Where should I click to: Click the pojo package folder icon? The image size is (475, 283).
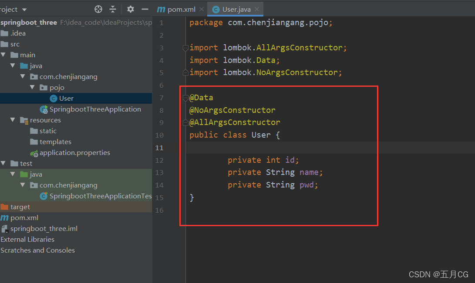(x=44, y=88)
